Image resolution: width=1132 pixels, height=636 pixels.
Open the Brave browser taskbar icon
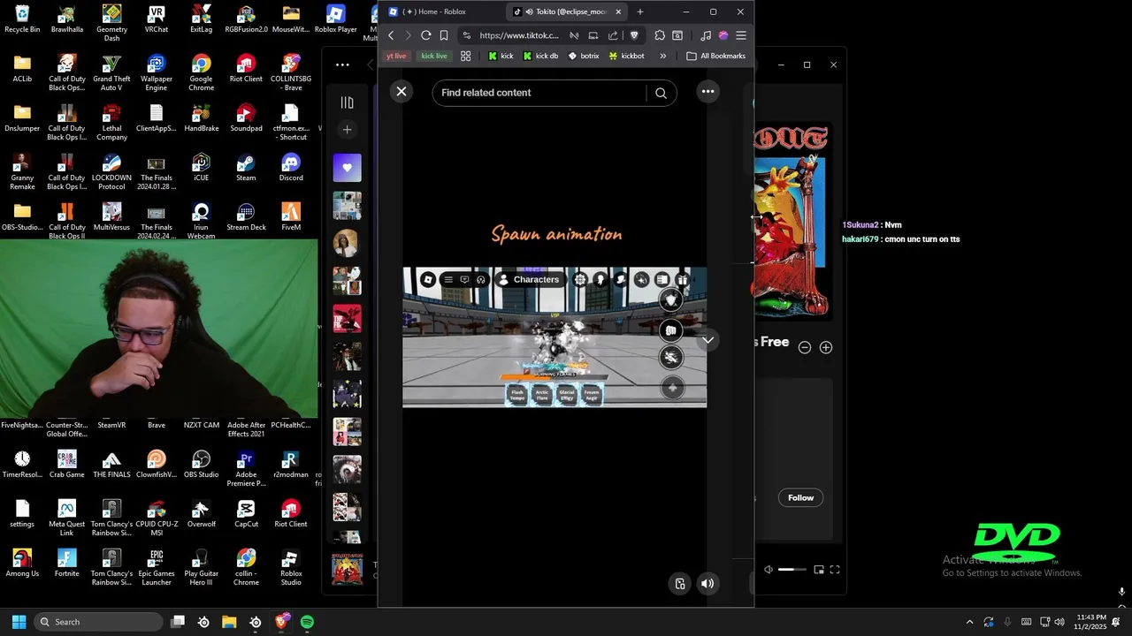(281, 622)
